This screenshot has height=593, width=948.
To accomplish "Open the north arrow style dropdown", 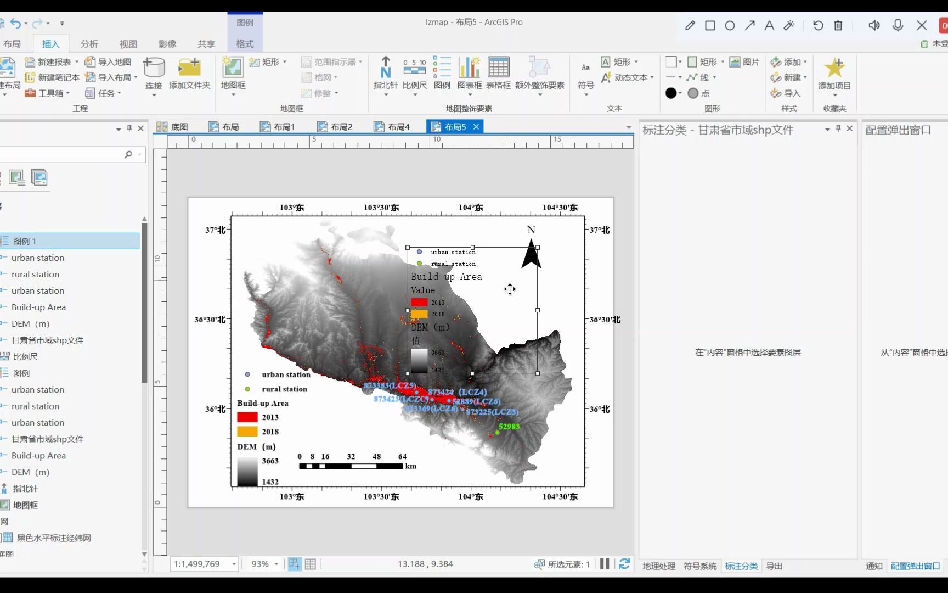I will tap(386, 94).
